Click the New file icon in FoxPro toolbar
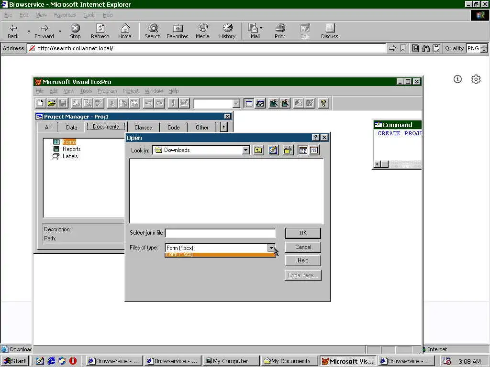 point(40,103)
